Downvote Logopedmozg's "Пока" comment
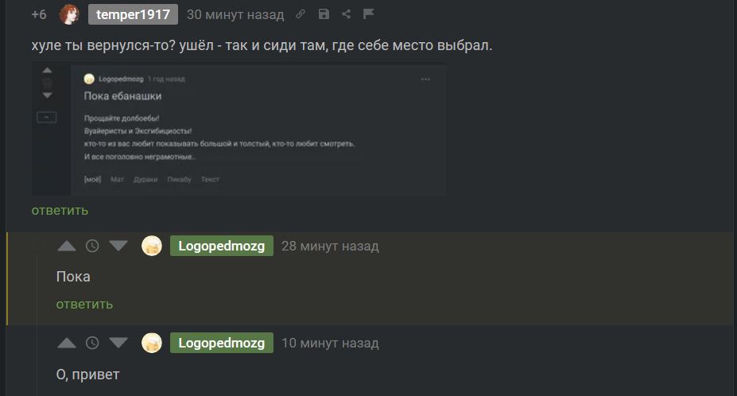Viewport: 737px width, 396px height. point(118,246)
